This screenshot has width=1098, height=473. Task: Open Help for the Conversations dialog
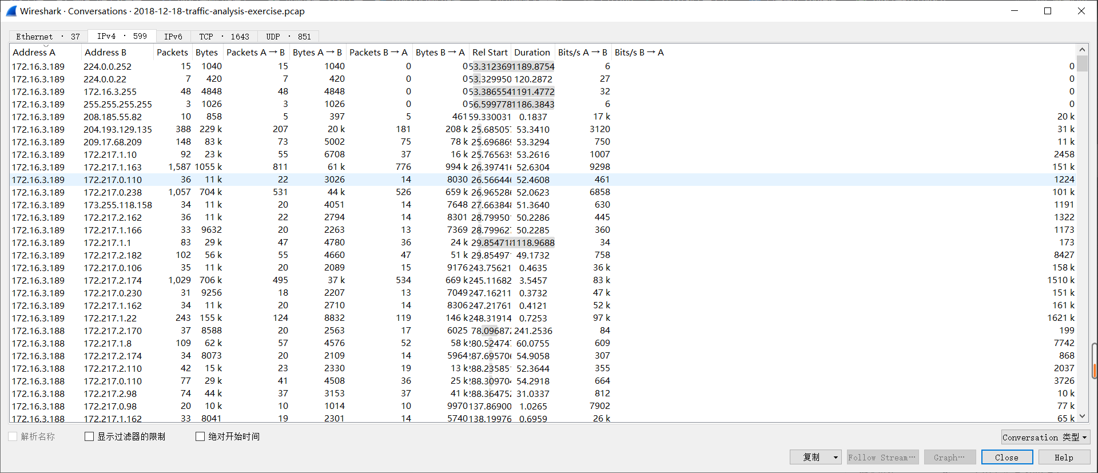[x=1064, y=457]
